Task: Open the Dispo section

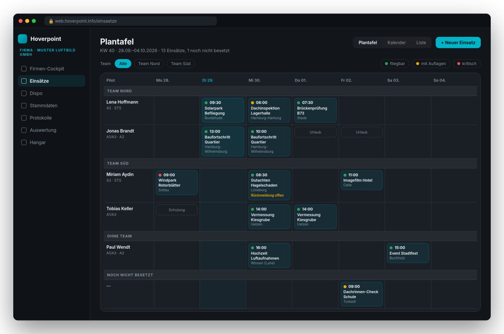Action: click(51, 93)
